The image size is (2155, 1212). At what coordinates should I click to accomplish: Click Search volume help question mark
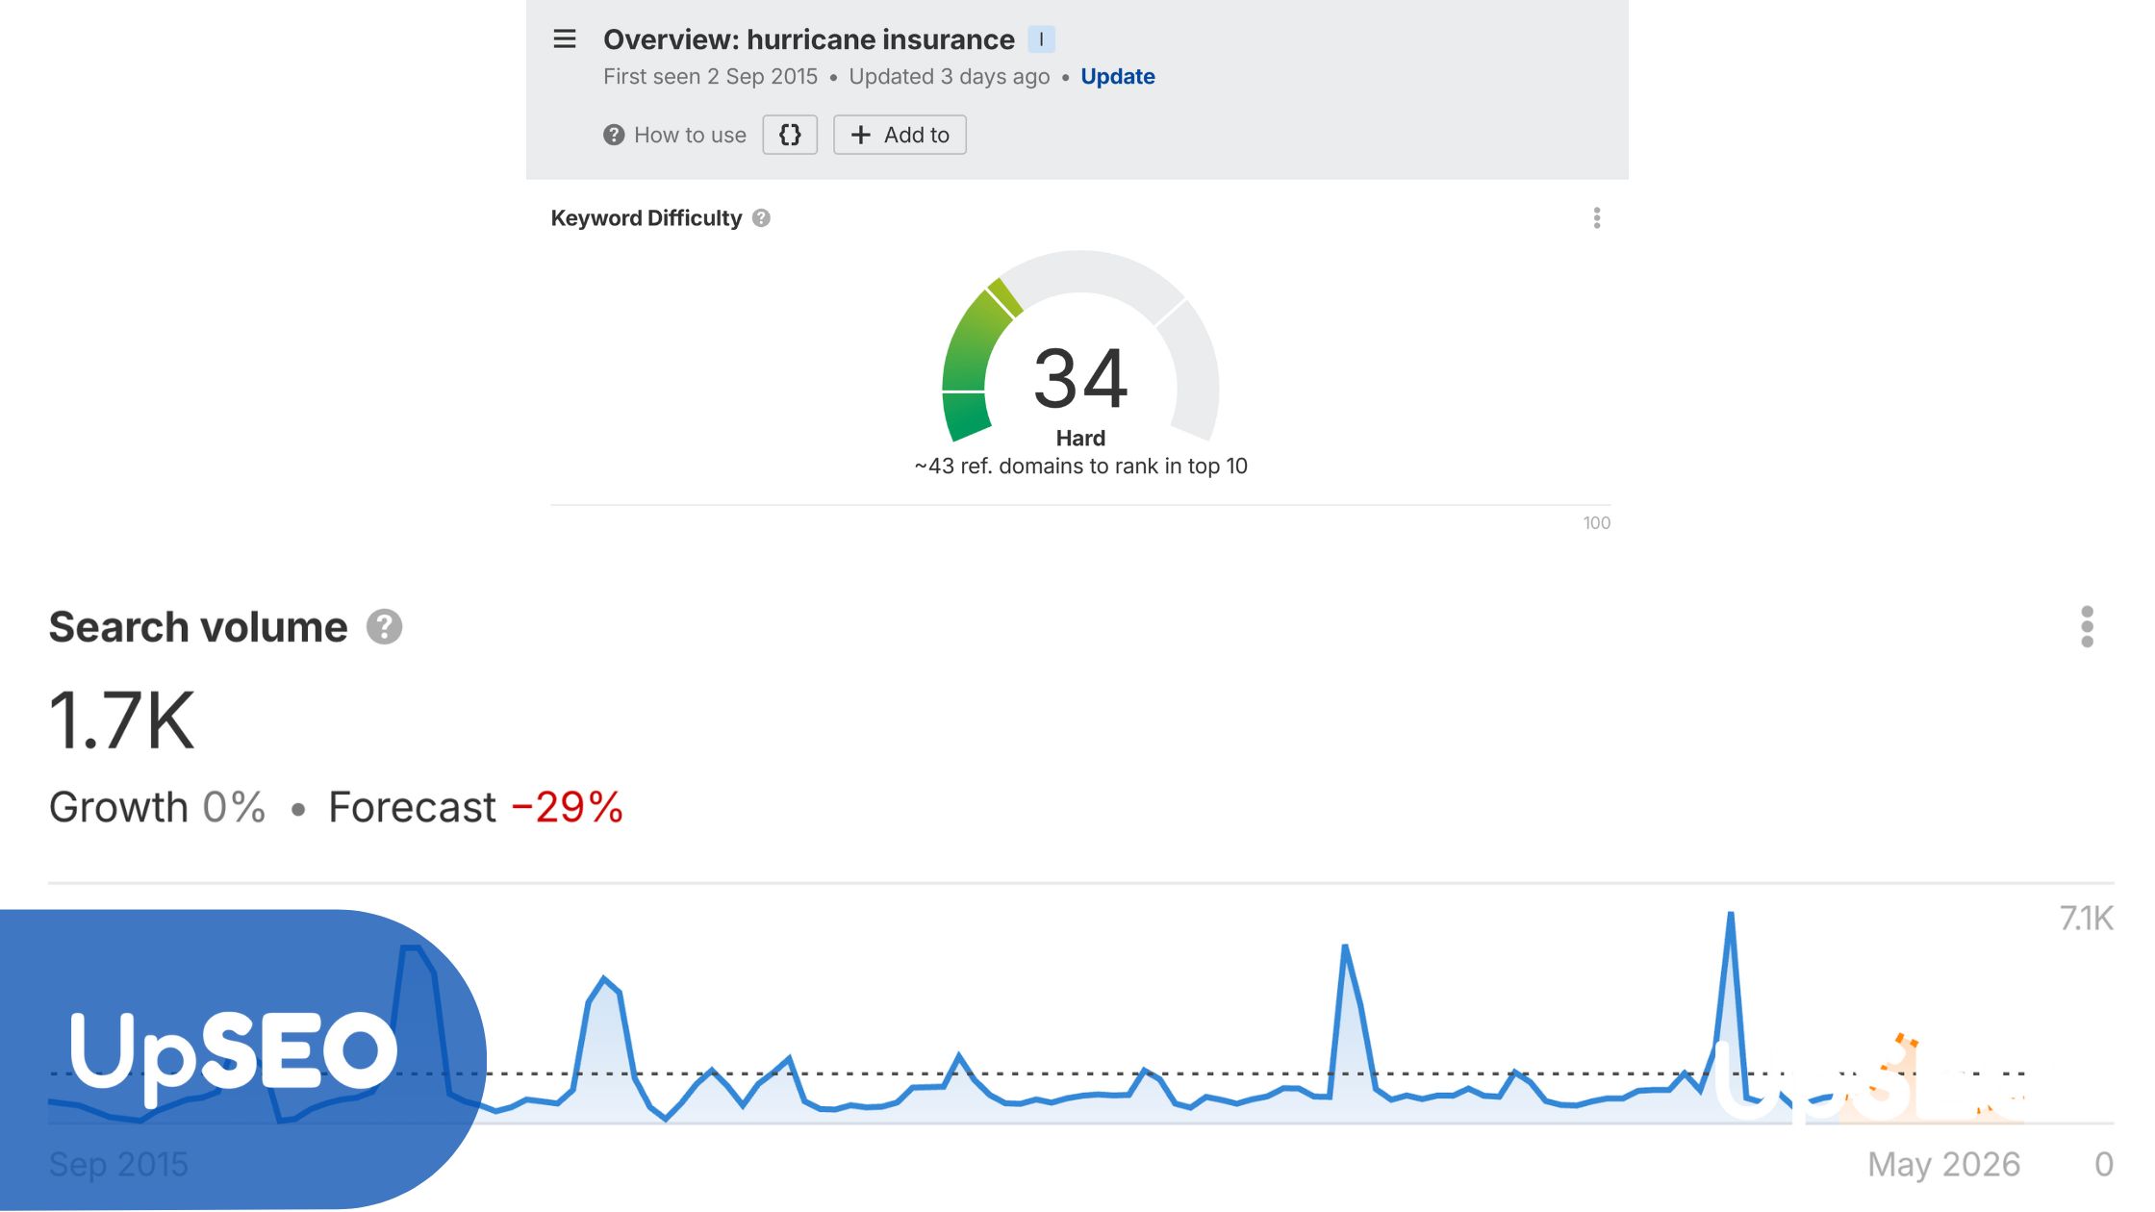pyautogui.click(x=384, y=627)
